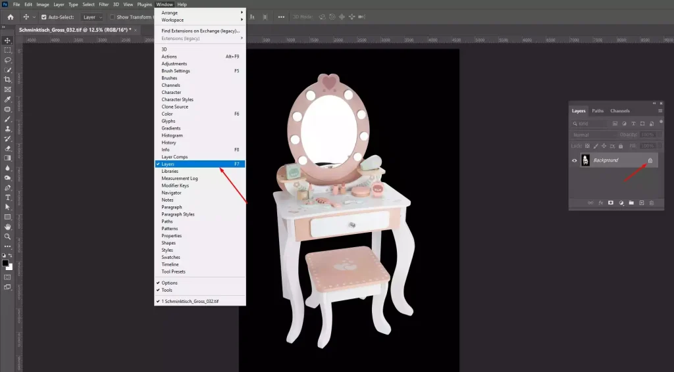Image resolution: width=674 pixels, height=372 pixels.
Task: Open the Layers panel flyout menu
Action: click(x=660, y=110)
